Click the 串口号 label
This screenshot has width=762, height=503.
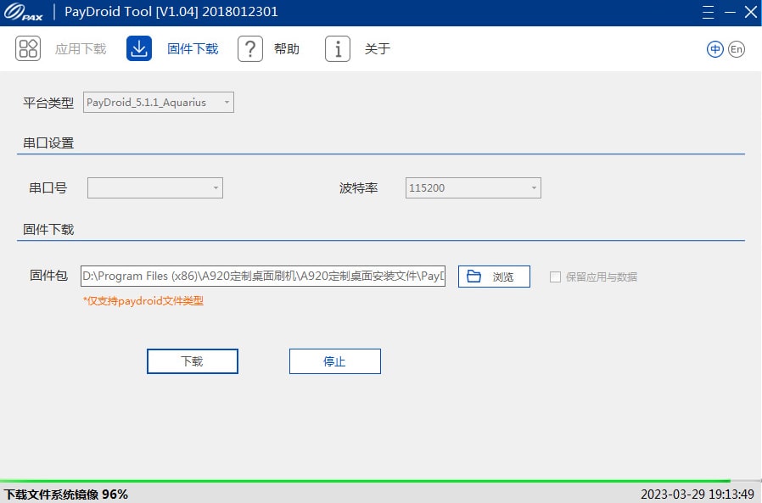coord(48,188)
